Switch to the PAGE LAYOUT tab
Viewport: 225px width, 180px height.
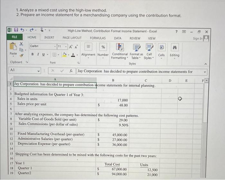pyautogui.click(x=72, y=38)
